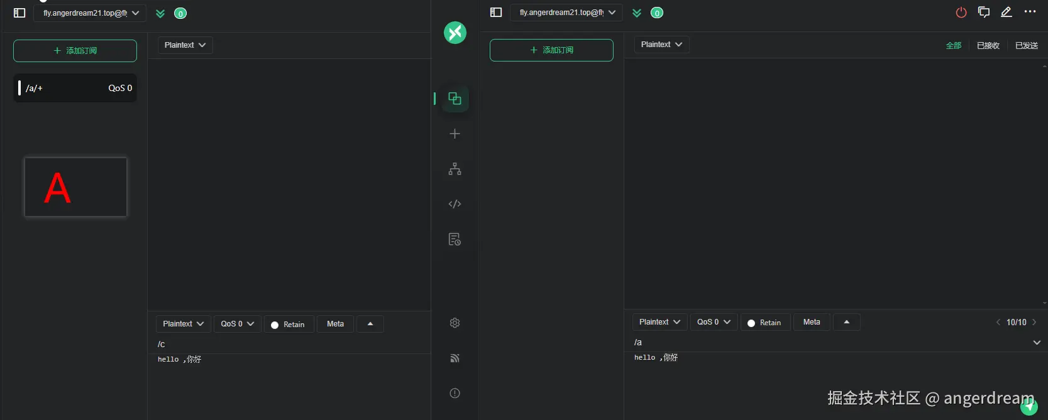Select the /a/+ subscription item
This screenshot has height=420, width=1048.
75,88
